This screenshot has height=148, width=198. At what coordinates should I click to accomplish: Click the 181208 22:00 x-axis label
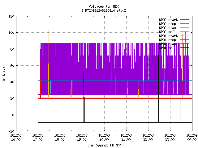pyautogui.click(x=148, y=137)
